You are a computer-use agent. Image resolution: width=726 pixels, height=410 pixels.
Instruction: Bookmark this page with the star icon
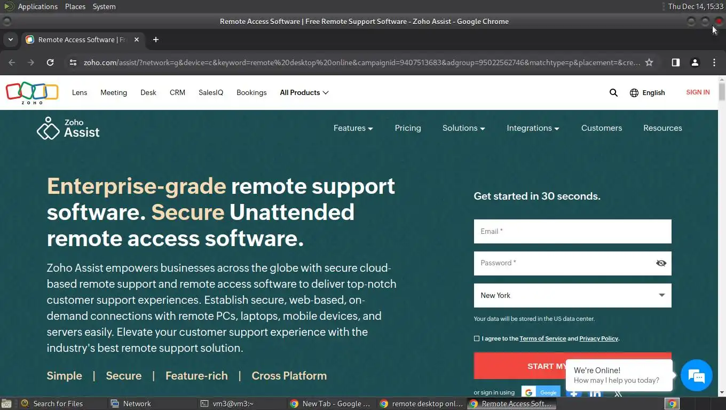point(649,62)
